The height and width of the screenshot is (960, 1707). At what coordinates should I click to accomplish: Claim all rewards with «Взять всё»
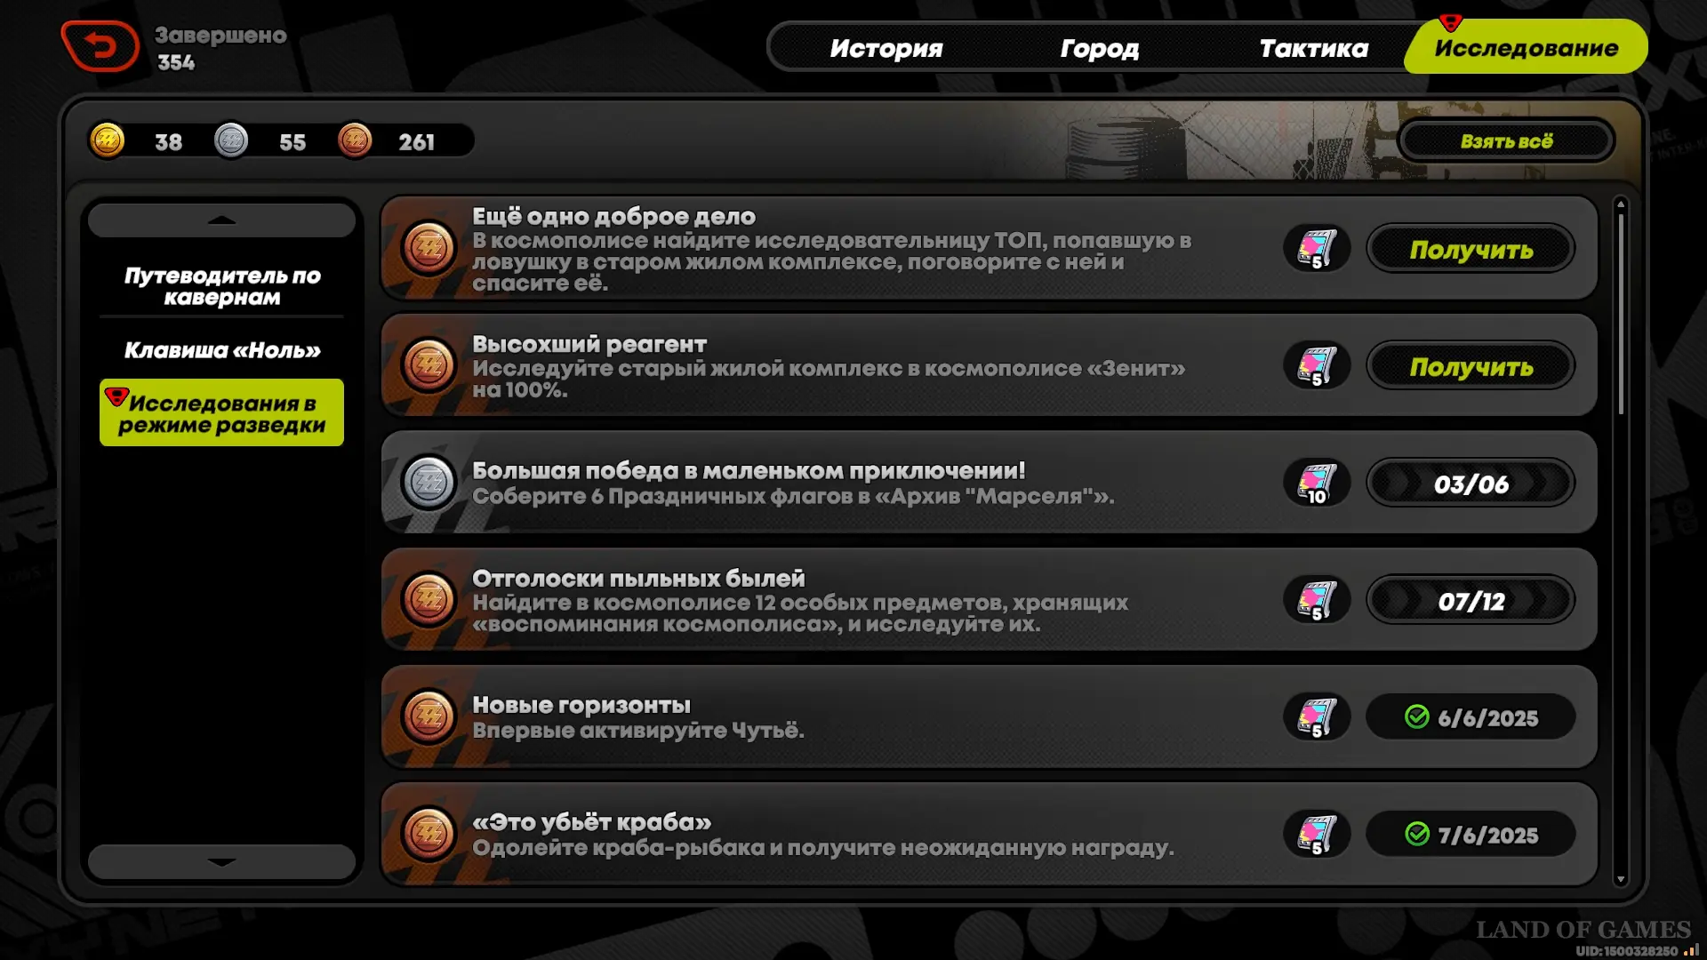(x=1506, y=141)
